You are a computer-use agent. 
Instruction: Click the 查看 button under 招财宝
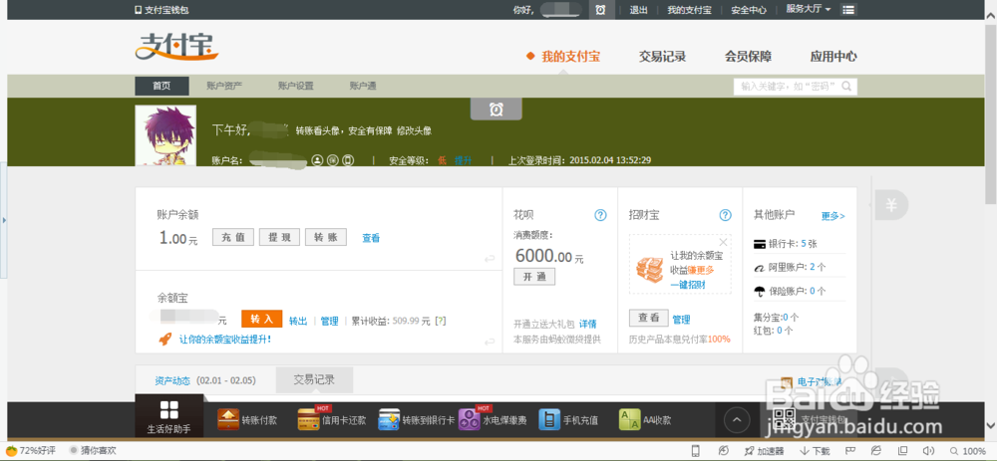pos(649,318)
